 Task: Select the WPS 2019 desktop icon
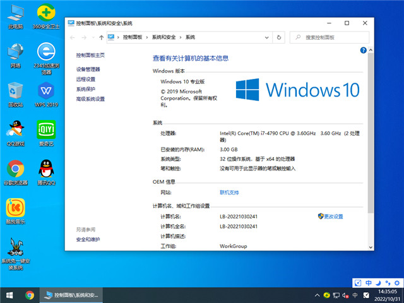[x=45, y=90]
